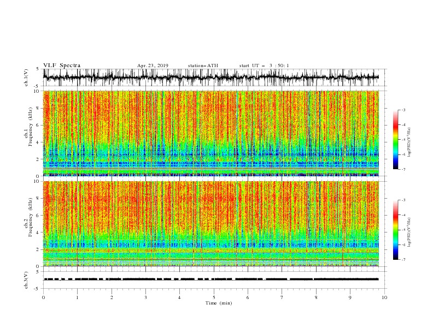Viewport: 433px width, 334px height.
Task: Click the "-5" tick of the ch.3(V) axis
Action: pos(37,289)
